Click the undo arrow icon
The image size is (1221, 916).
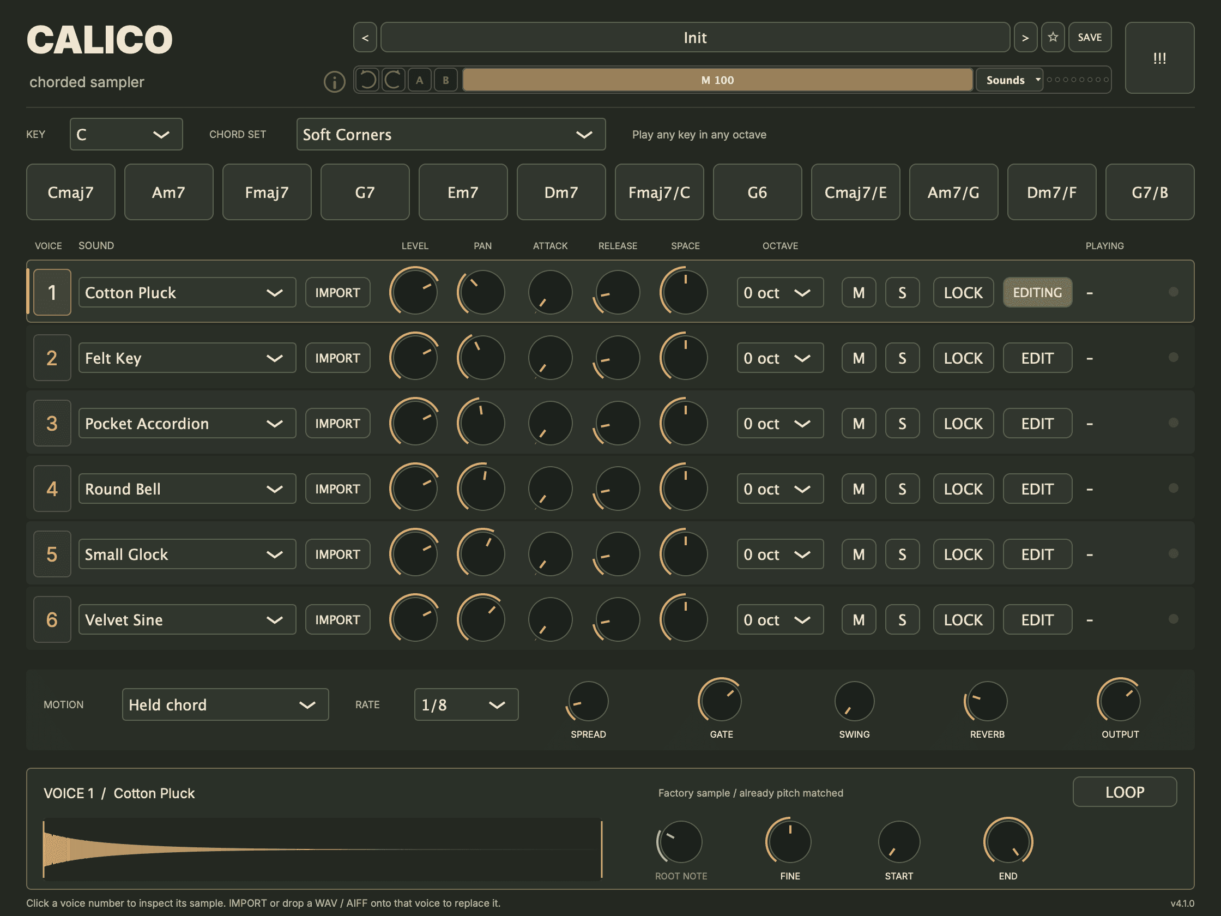click(367, 80)
